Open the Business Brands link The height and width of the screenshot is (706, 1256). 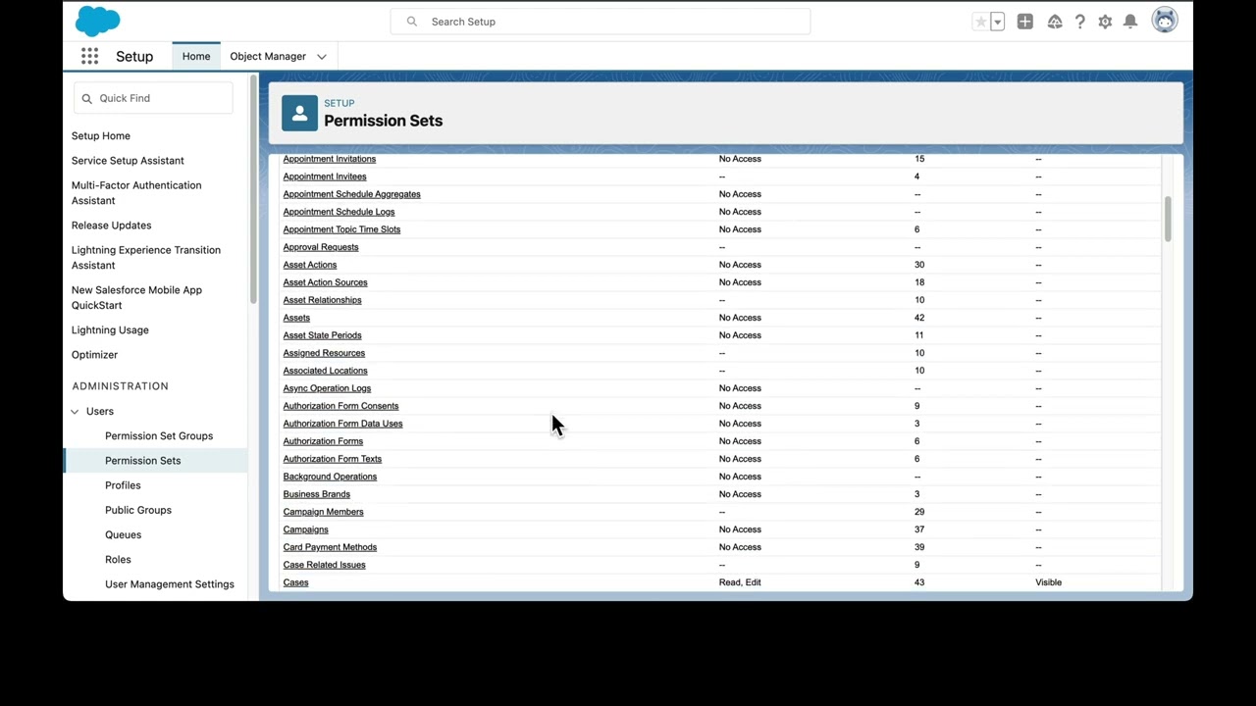point(317,494)
